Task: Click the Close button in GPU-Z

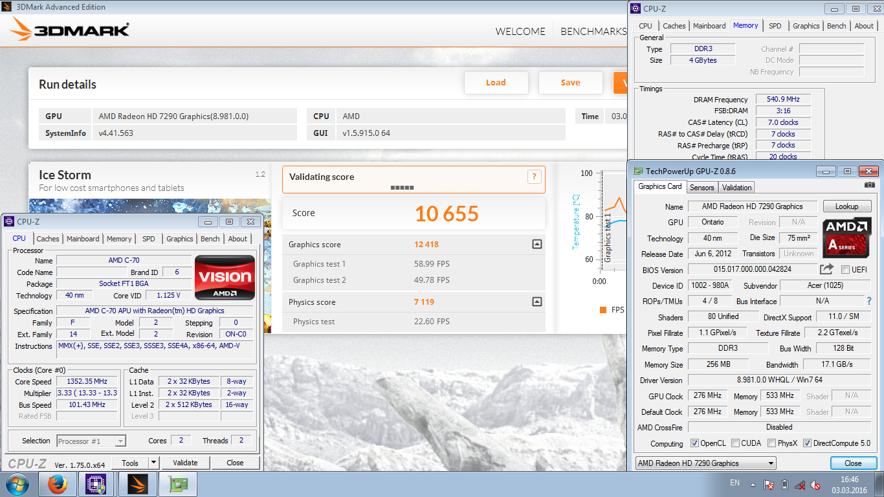Action: 853,463
